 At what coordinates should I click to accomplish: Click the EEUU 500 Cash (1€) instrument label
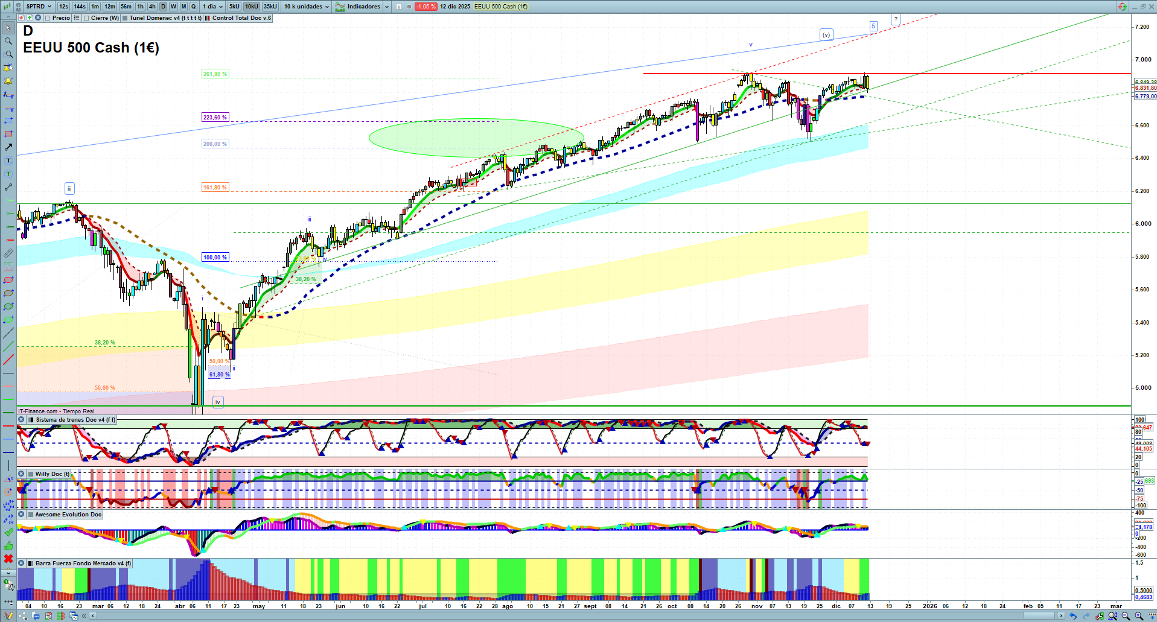pos(501,7)
